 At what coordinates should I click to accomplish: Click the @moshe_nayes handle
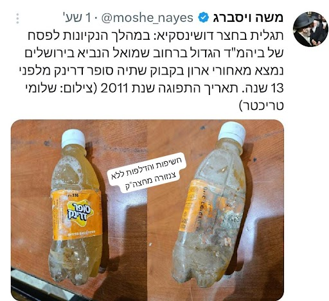(147, 18)
